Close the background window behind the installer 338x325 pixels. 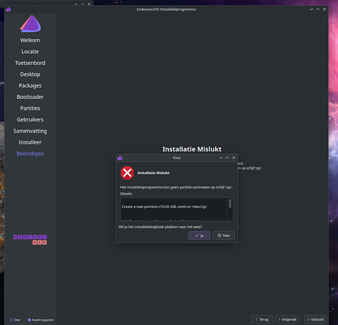click(89, 4)
